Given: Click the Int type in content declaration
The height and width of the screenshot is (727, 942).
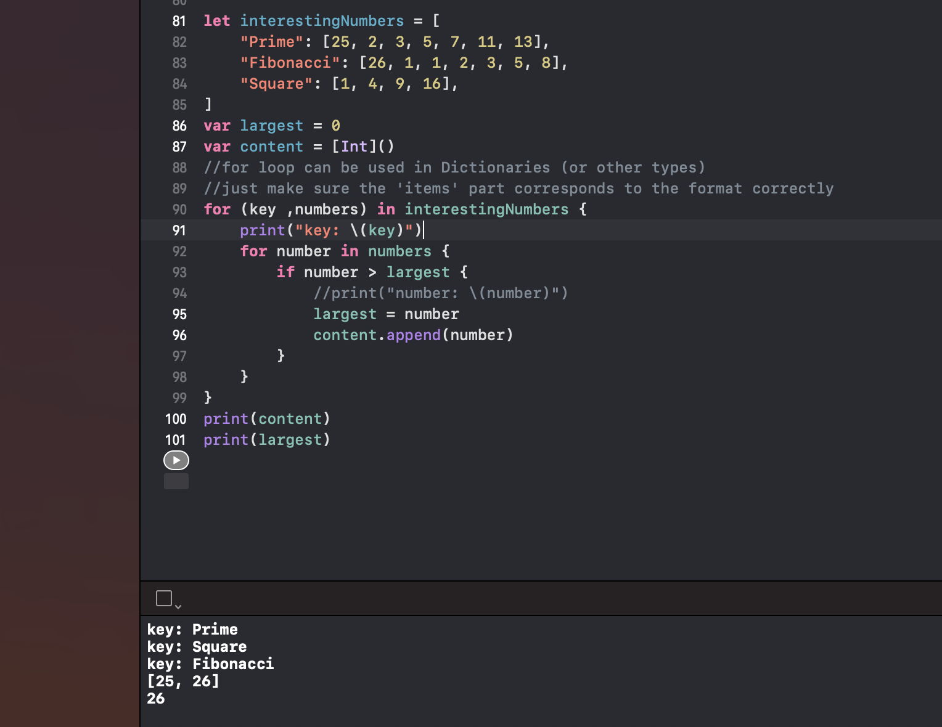Looking at the screenshot, I should coord(354,147).
